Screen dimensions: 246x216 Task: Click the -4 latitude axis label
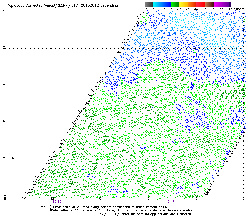tap(3, 84)
